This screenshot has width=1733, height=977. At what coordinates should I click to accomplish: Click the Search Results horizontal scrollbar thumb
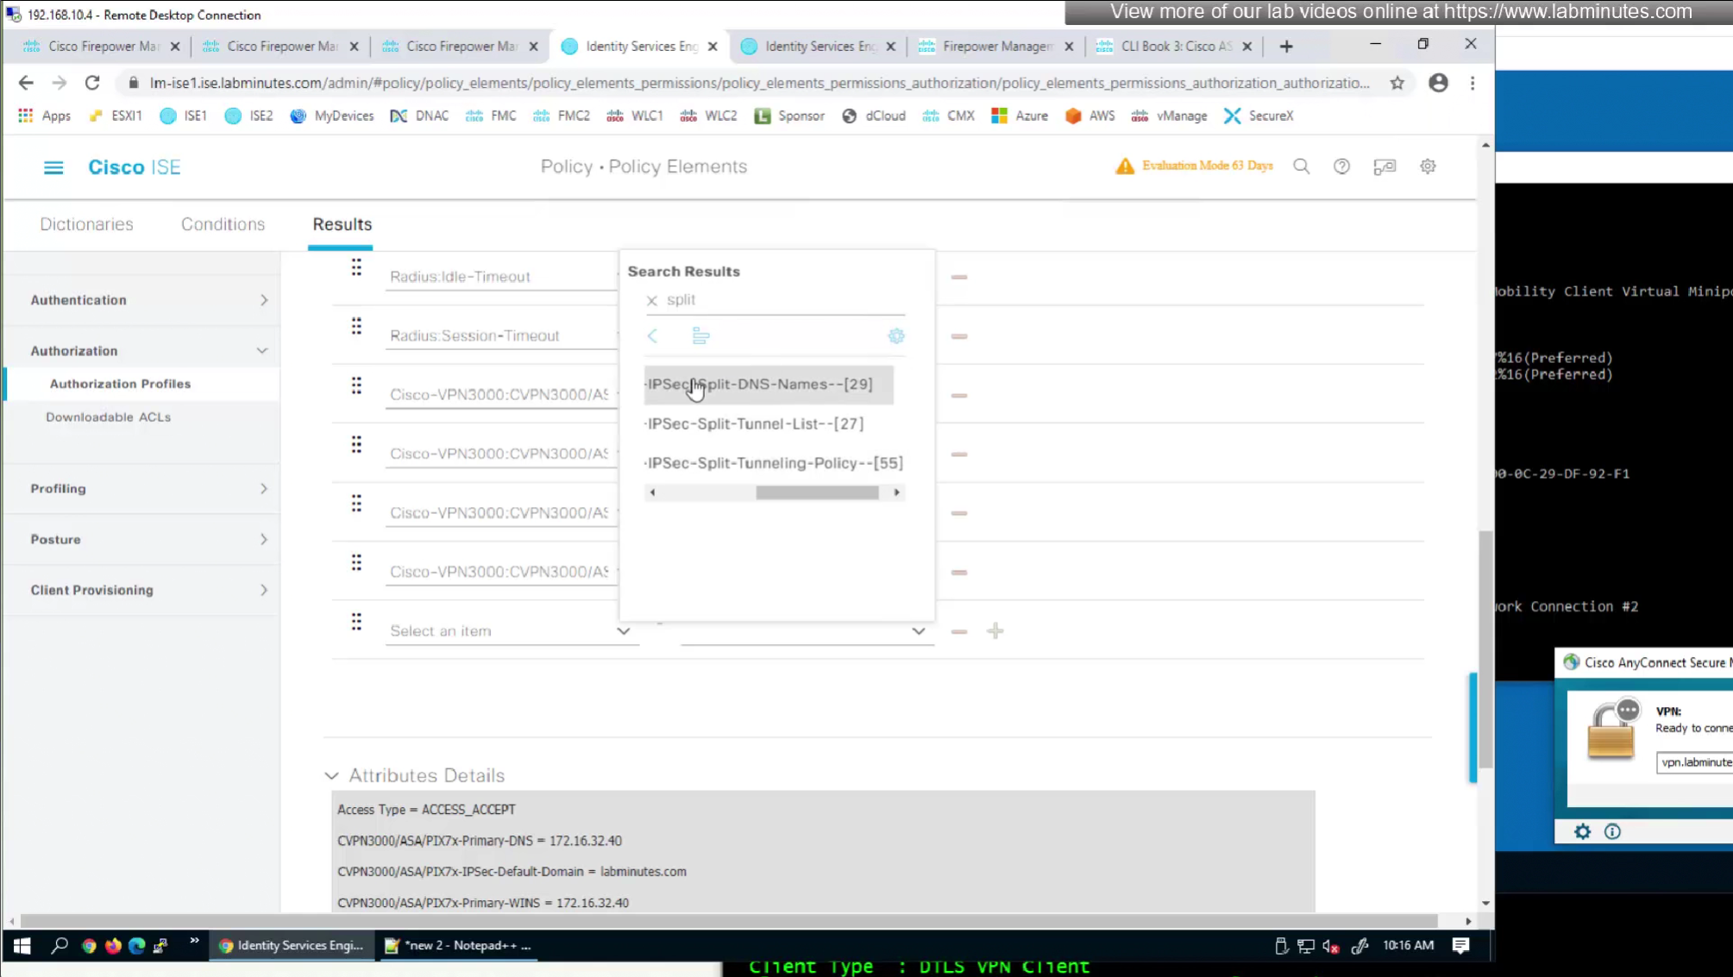click(x=817, y=492)
